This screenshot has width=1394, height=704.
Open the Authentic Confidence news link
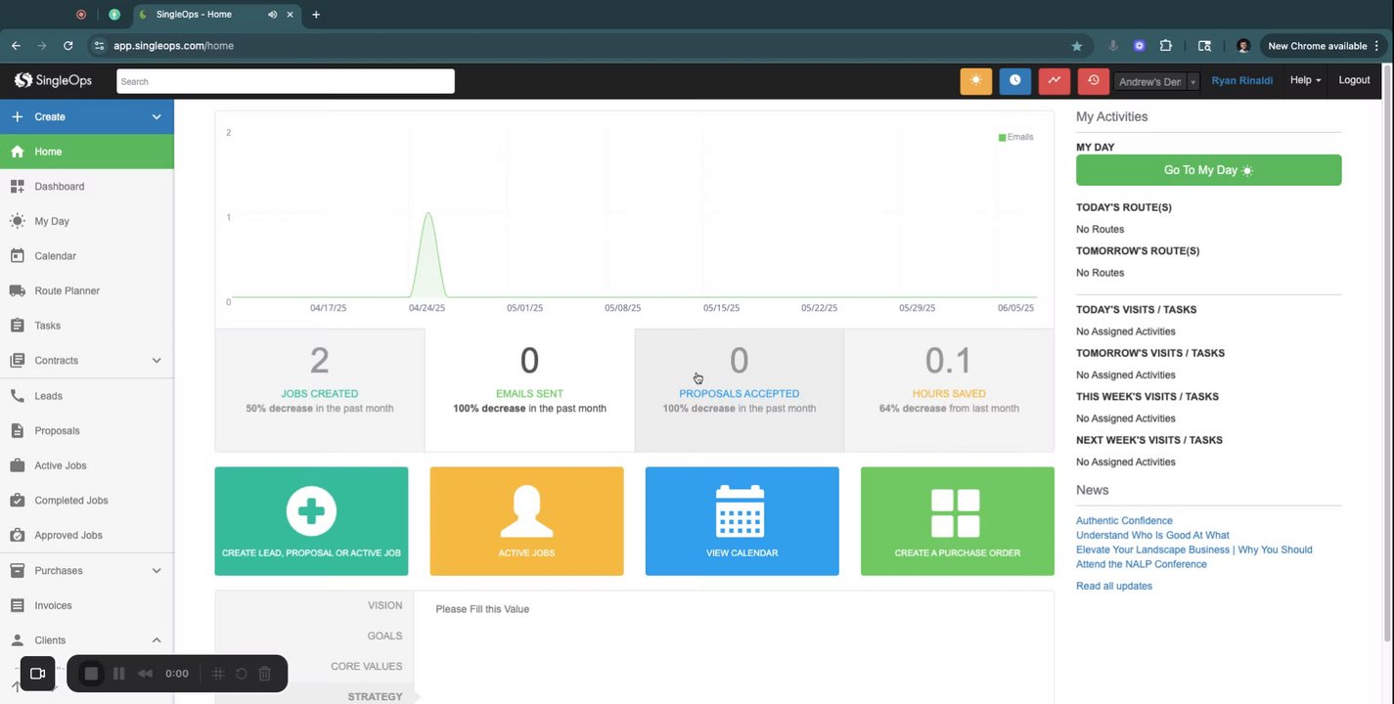click(1124, 521)
